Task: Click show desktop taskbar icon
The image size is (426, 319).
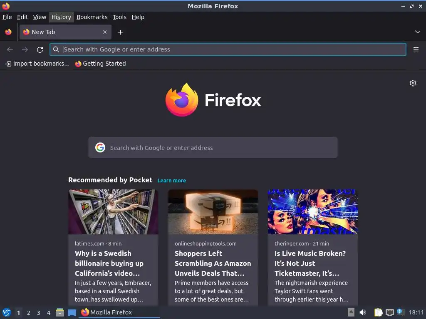Action: click(72, 313)
